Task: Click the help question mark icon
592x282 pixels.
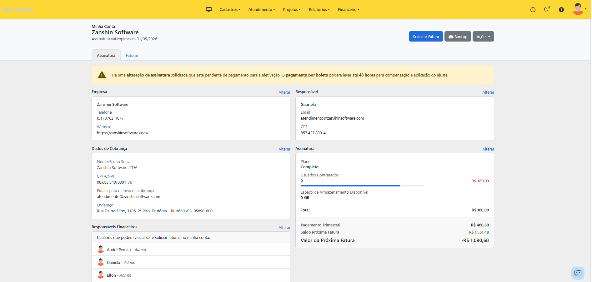Action: 561,10
